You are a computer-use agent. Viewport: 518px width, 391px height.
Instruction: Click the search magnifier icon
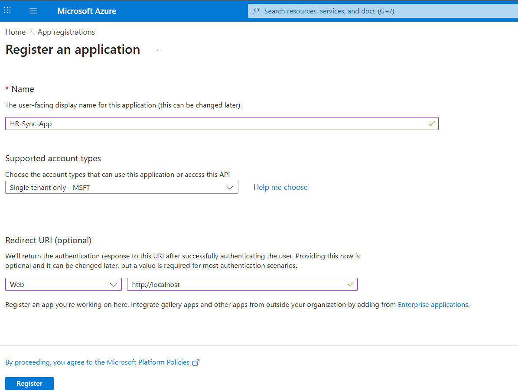coord(256,11)
